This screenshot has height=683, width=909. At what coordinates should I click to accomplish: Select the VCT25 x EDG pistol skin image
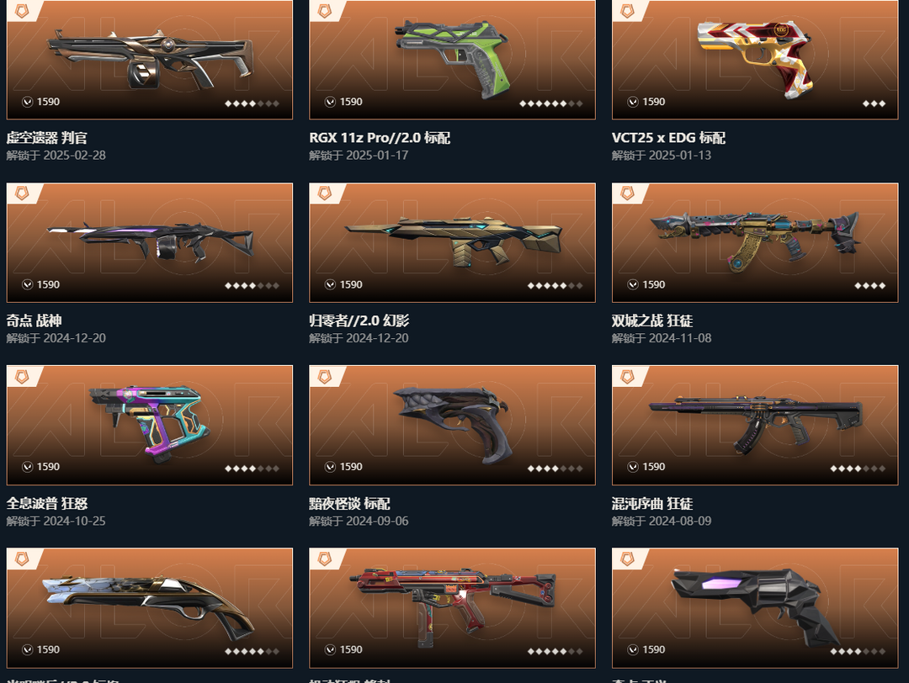pyautogui.click(x=755, y=59)
